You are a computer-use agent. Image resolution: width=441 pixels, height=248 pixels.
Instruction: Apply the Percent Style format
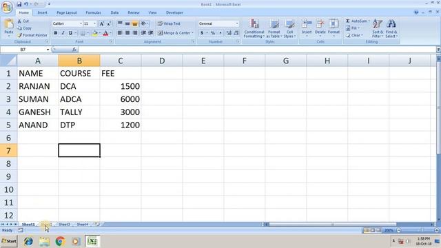coord(213,33)
